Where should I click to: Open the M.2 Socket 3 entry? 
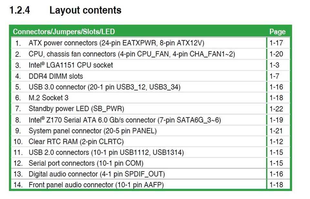tap(48, 98)
